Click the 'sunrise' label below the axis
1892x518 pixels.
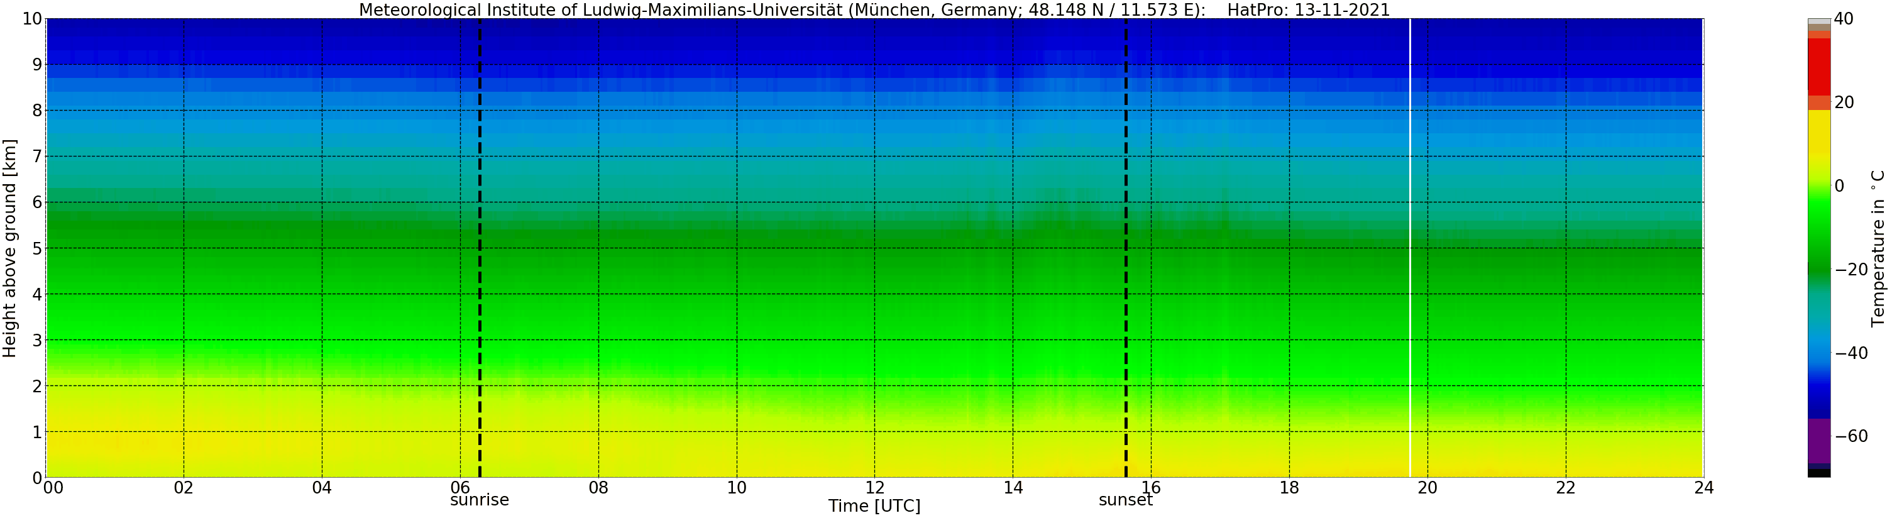tap(480, 500)
